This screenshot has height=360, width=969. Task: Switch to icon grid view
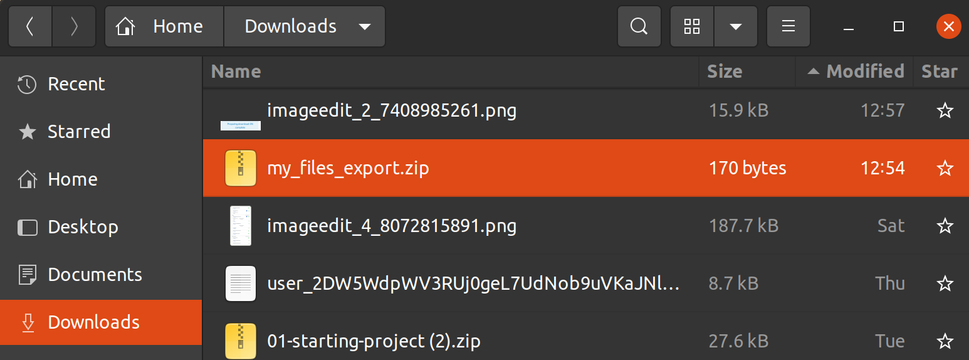click(x=692, y=26)
